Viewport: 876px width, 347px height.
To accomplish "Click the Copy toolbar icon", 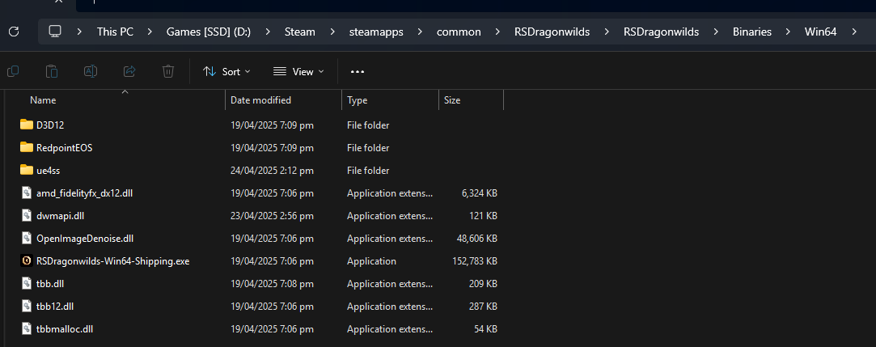I will [x=12, y=71].
